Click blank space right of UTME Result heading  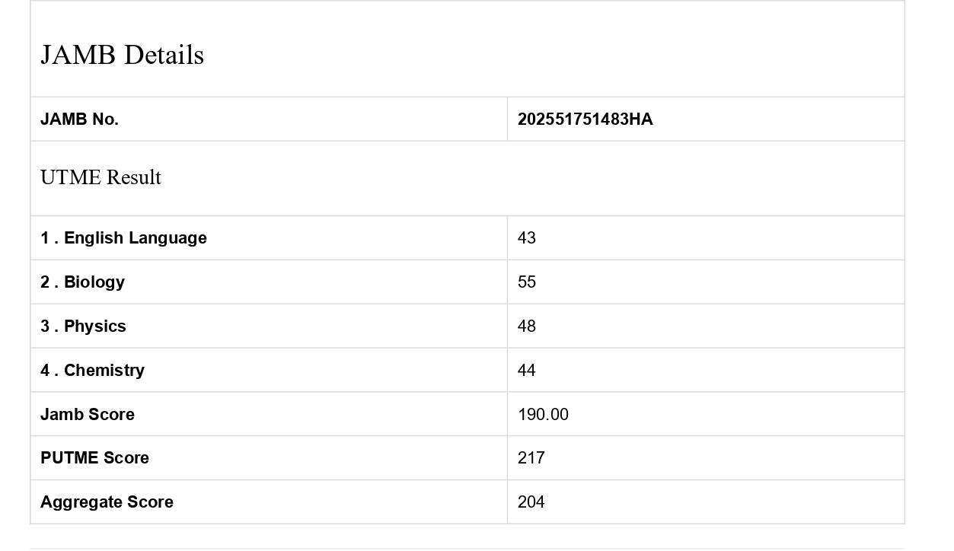coord(533,178)
